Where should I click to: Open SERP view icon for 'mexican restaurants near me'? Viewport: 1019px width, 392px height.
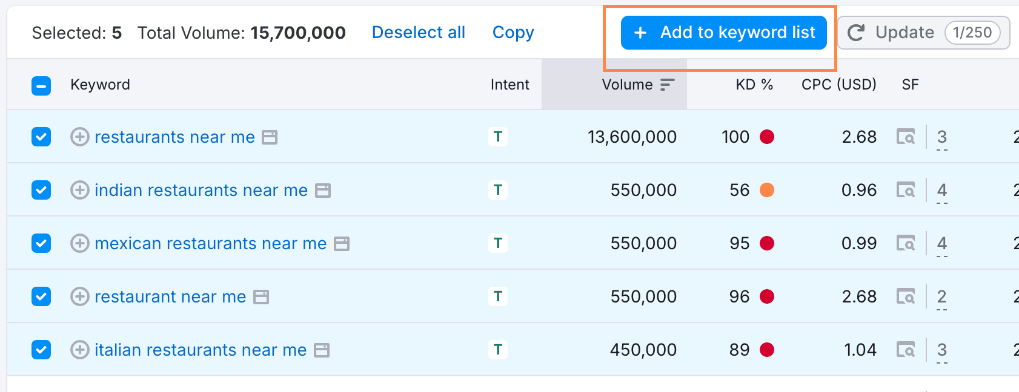tap(342, 244)
